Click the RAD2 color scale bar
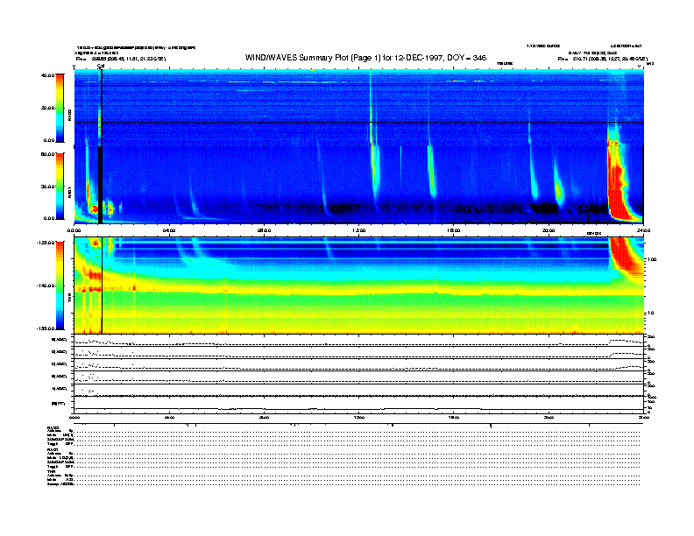 point(60,108)
